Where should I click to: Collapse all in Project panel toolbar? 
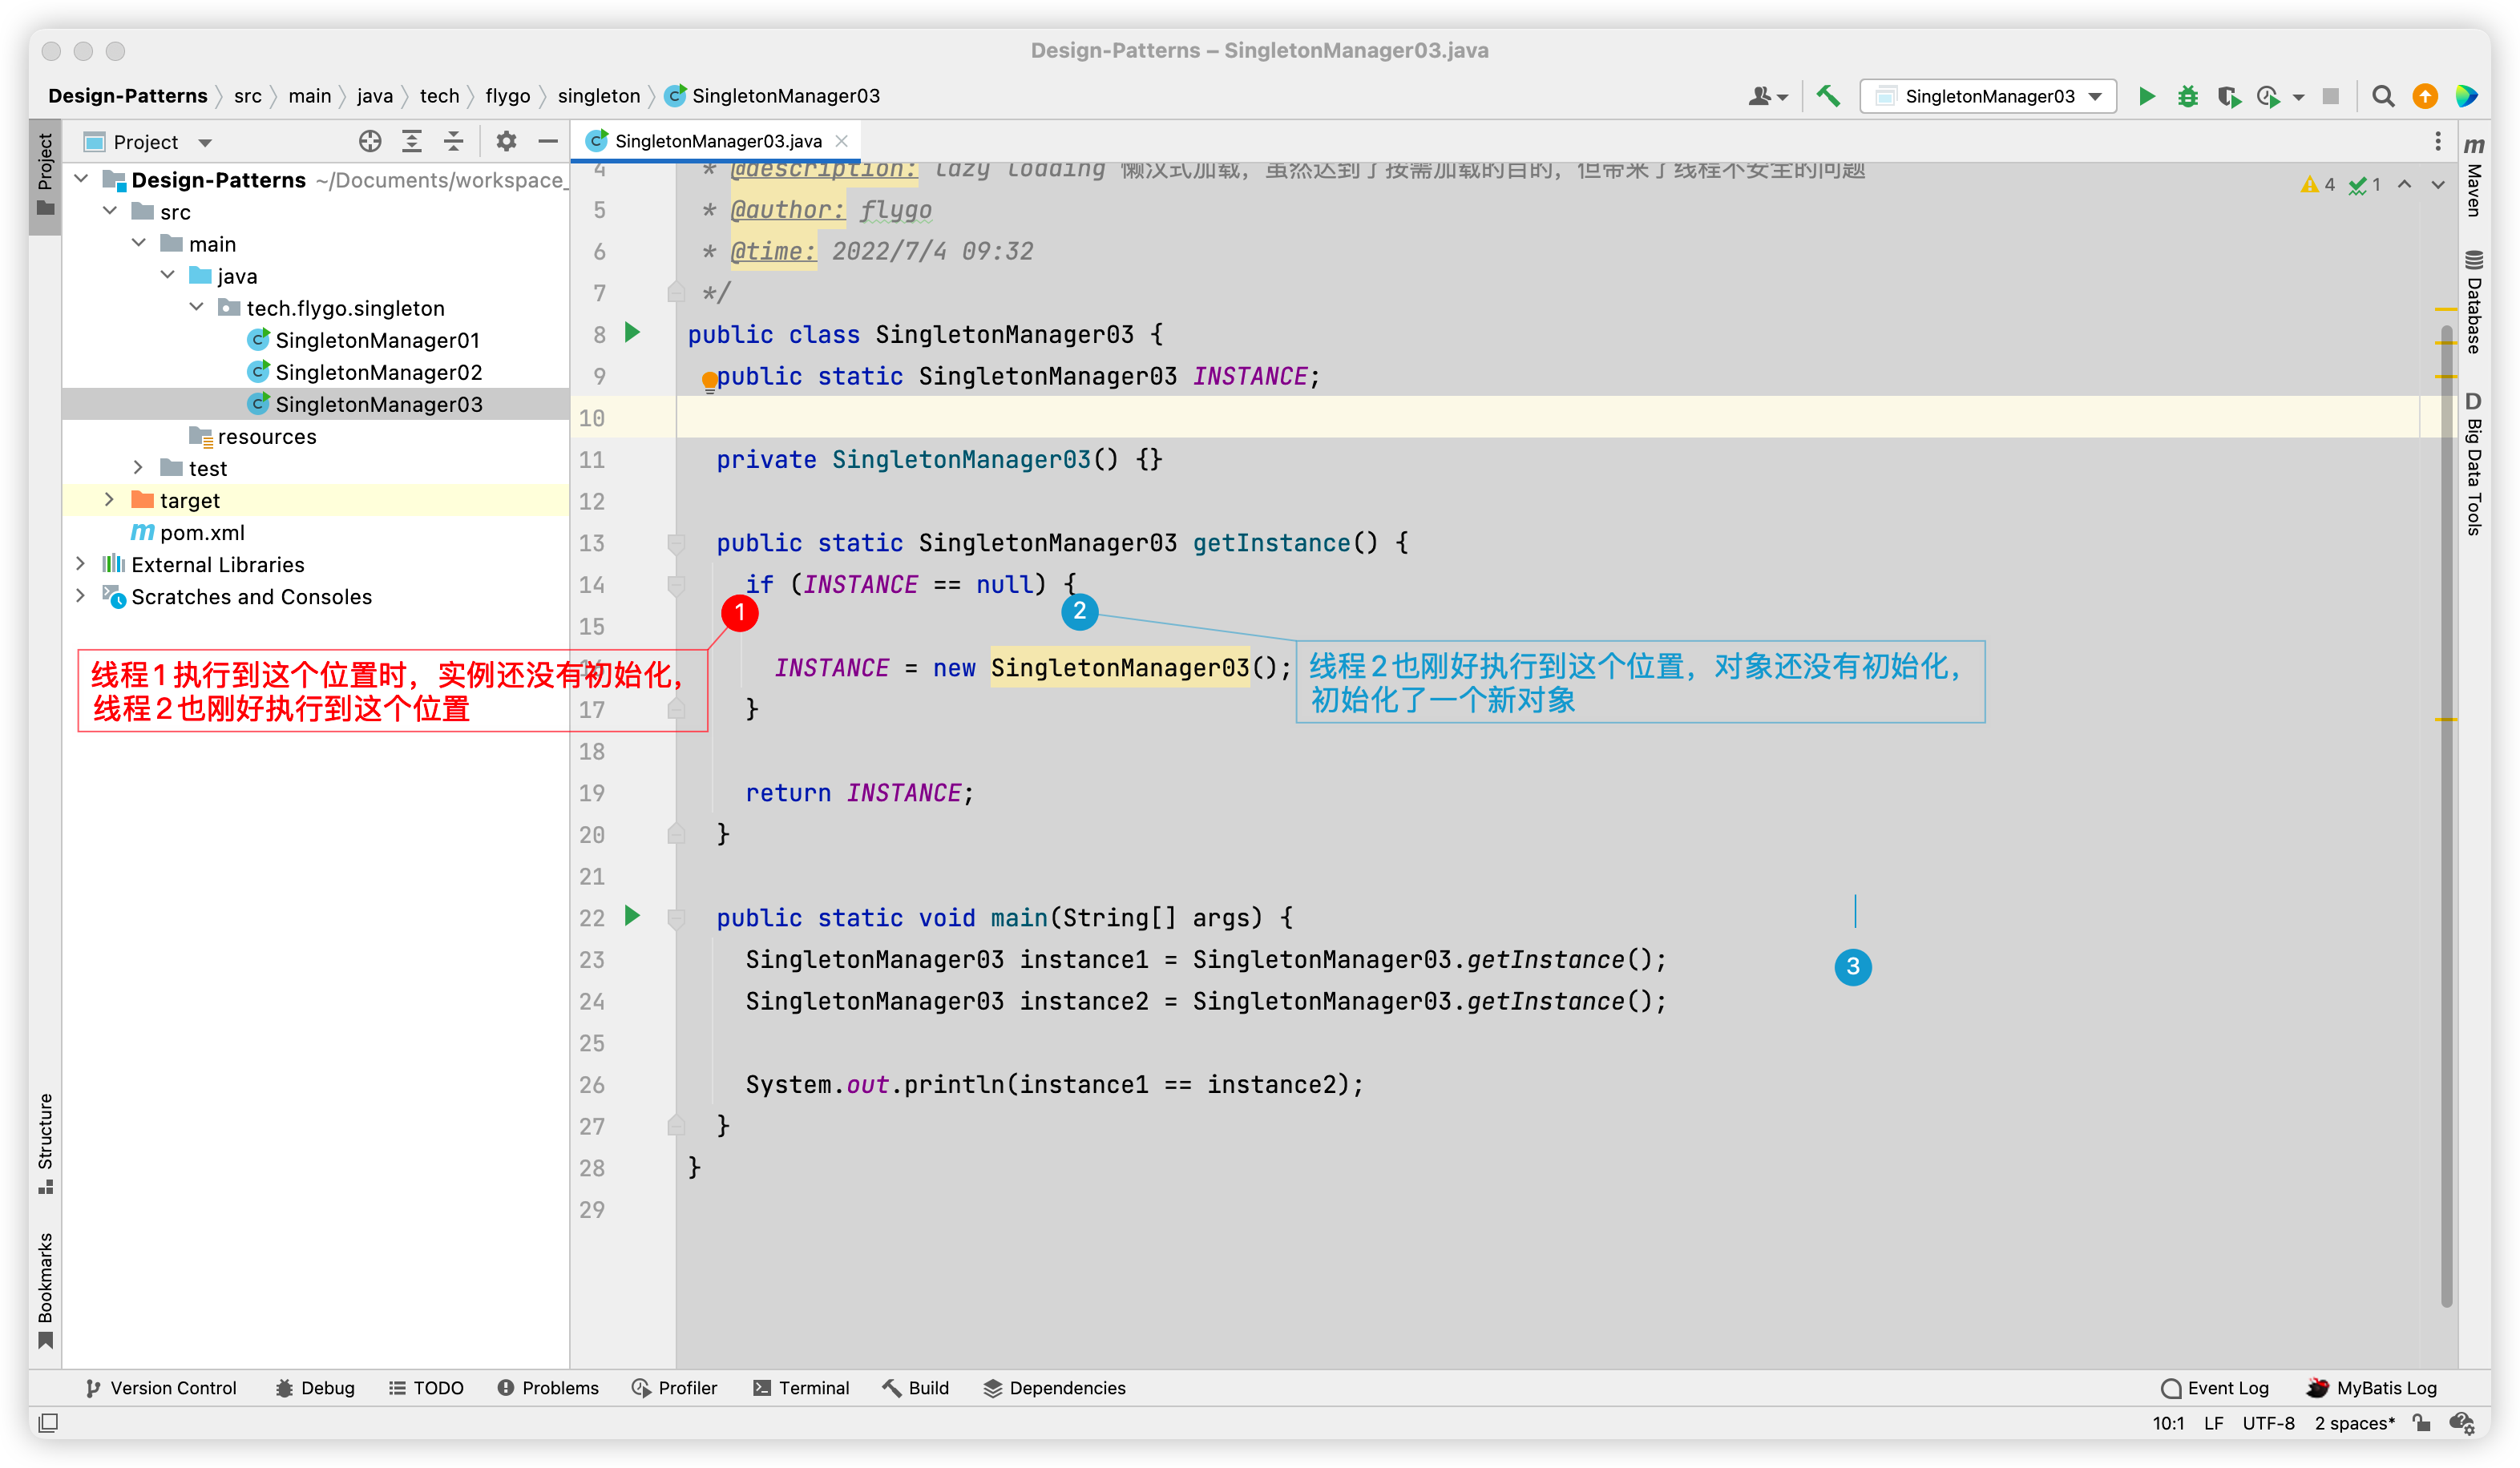pyautogui.click(x=454, y=142)
